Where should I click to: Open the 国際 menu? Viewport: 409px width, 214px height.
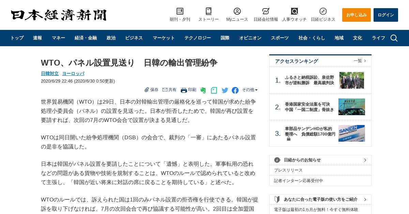(x=225, y=38)
